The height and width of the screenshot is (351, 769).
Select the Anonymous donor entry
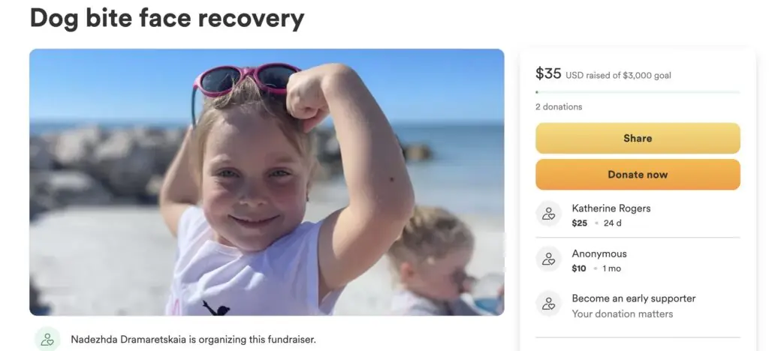tap(638, 260)
